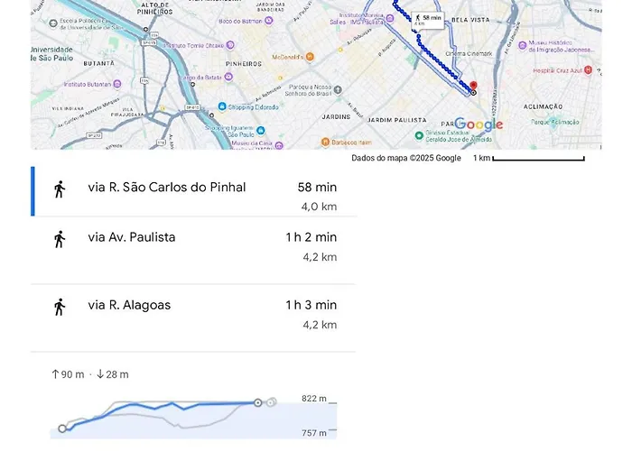Click the walking icon beside Av. Paulista route
Viewport: 632px width, 451px height.
(x=60, y=239)
